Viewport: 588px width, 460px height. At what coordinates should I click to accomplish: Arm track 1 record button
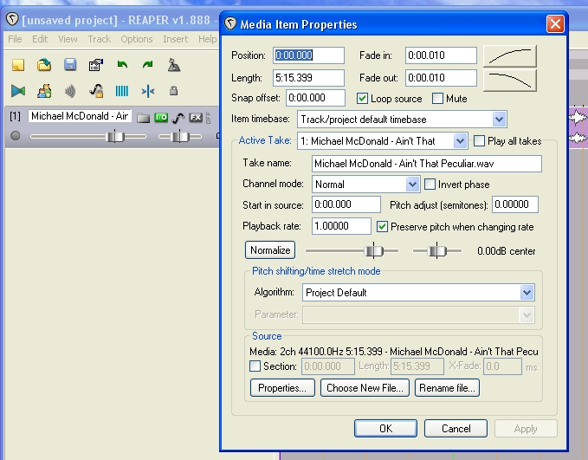coord(16,135)
